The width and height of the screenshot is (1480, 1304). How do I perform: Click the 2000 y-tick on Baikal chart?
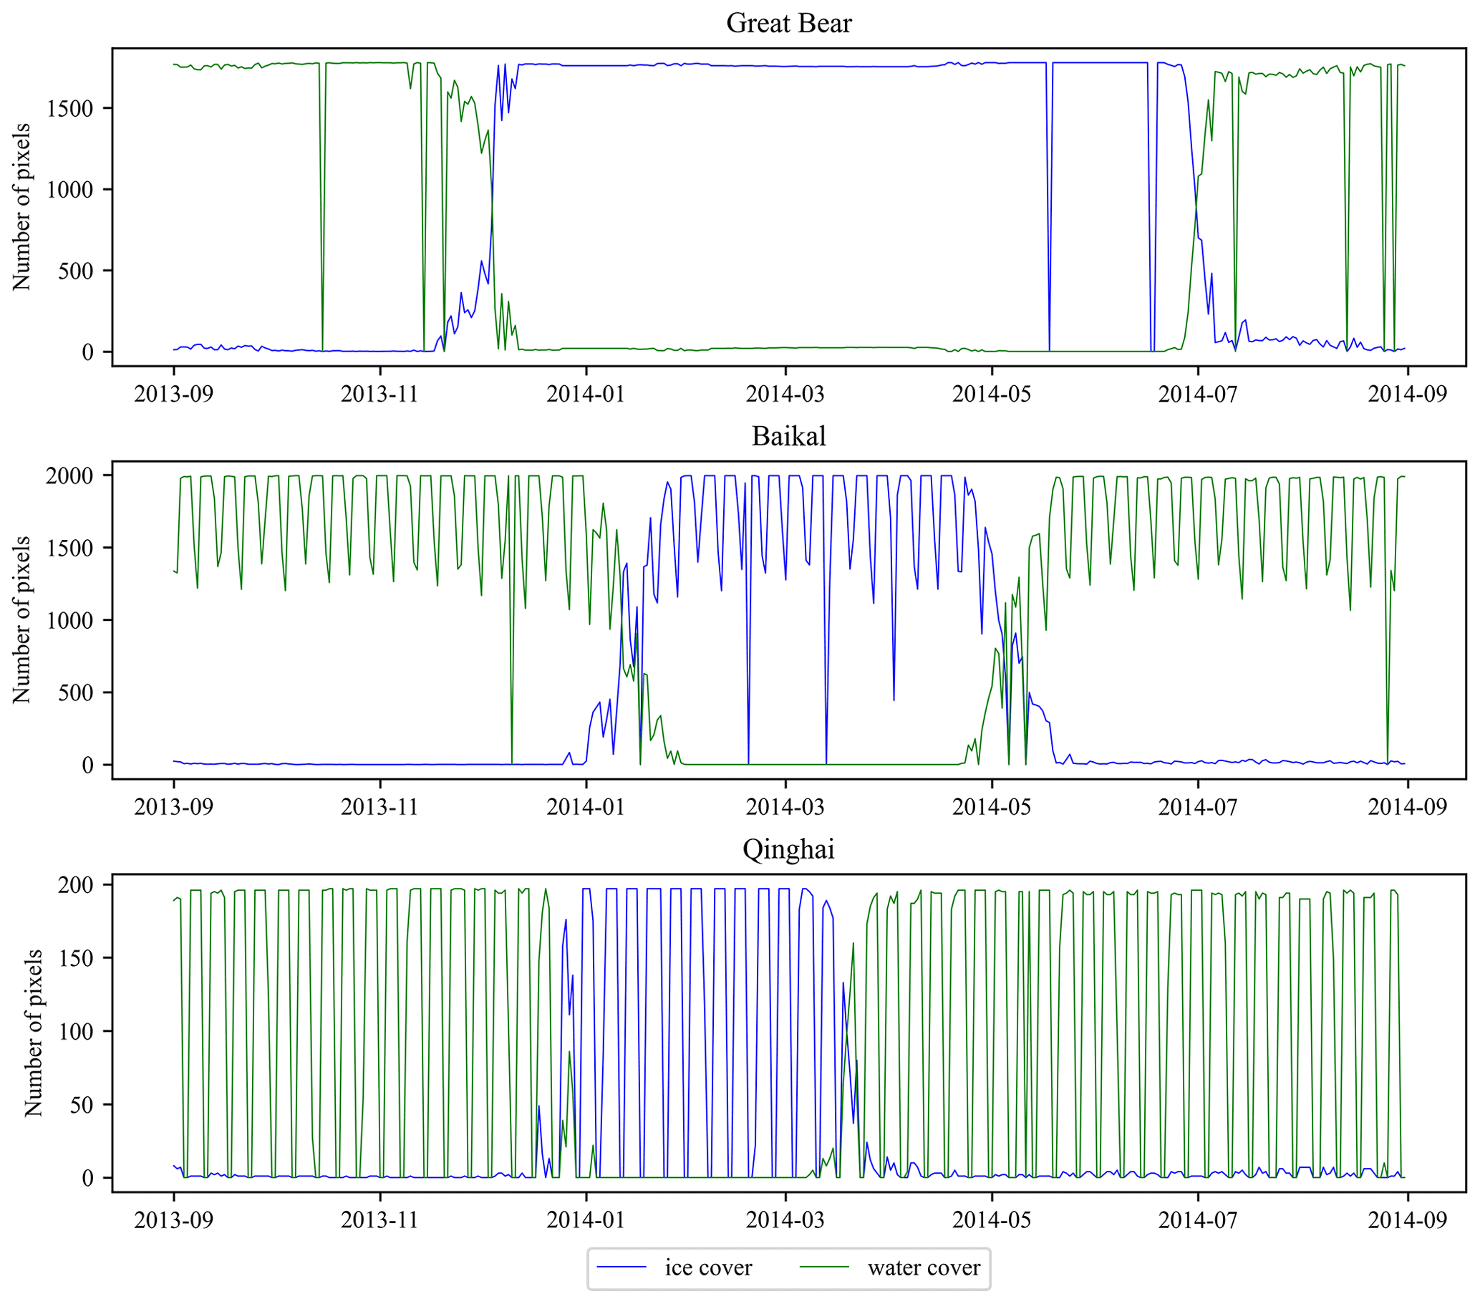[x=70, y=475]
